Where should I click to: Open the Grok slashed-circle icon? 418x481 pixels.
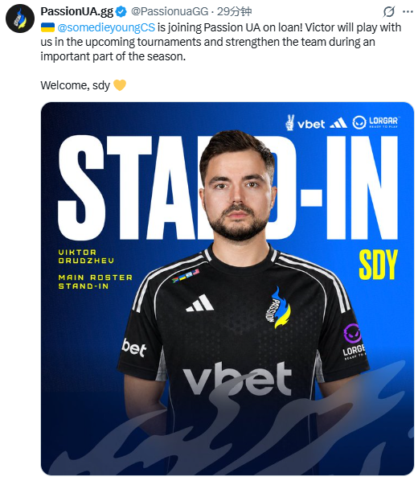388,12
